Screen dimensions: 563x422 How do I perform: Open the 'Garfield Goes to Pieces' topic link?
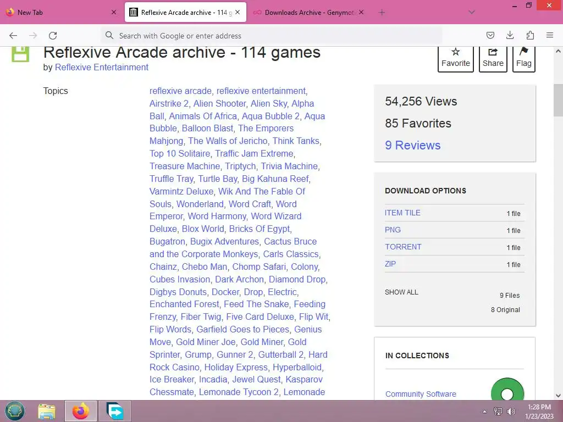242,330
